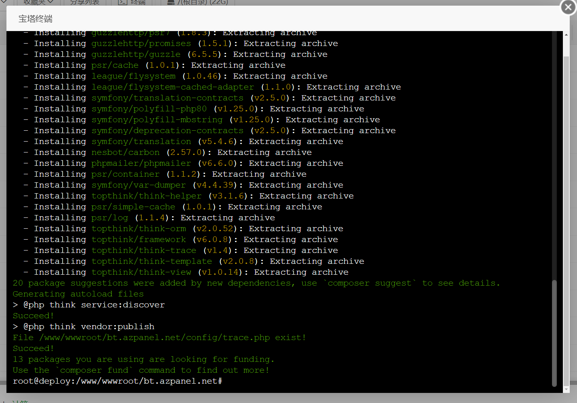577x403 pixels.
Task: Click the 宝塔终端 dialog title
Action: 36,19
